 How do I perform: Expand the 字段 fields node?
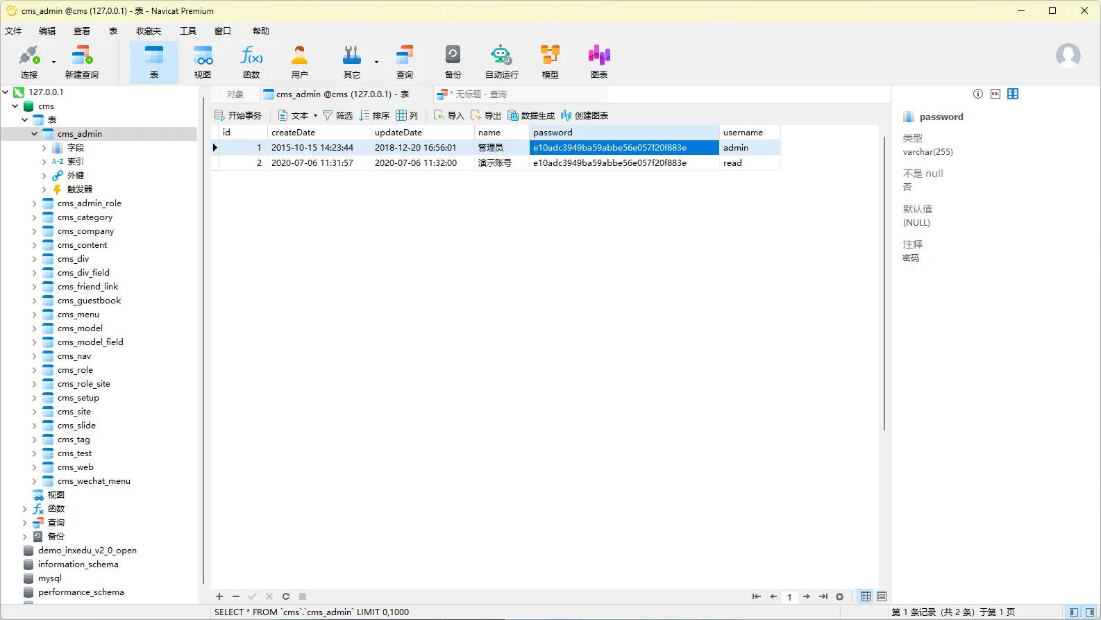coord(44,148)
